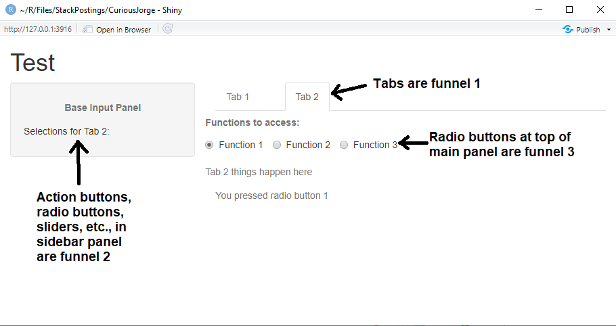Screen dimensions: 616x326
Task: Pick the Function 3 radio button
Action: click(x=344, y=145)
